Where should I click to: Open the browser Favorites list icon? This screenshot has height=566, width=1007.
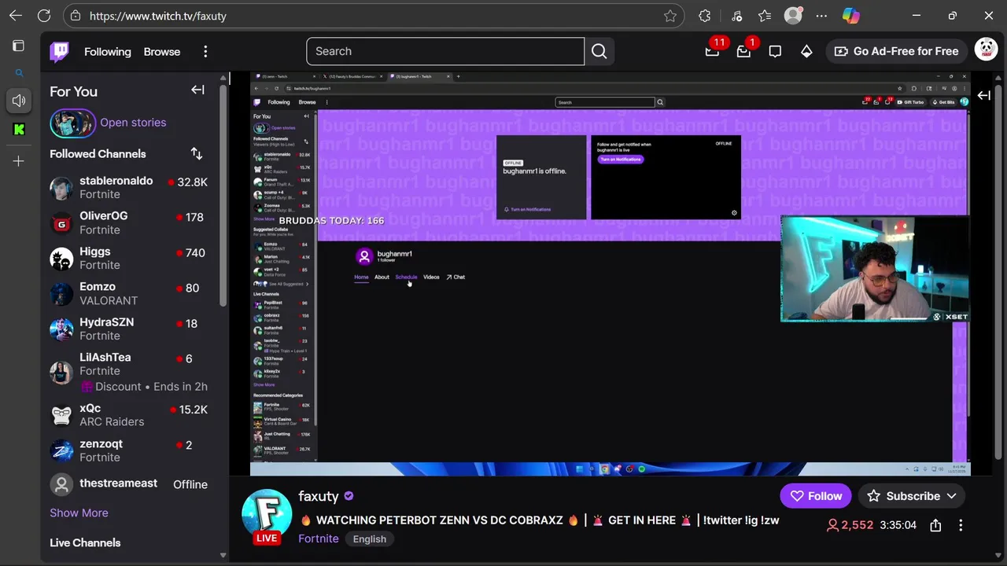tap(765, 16)
